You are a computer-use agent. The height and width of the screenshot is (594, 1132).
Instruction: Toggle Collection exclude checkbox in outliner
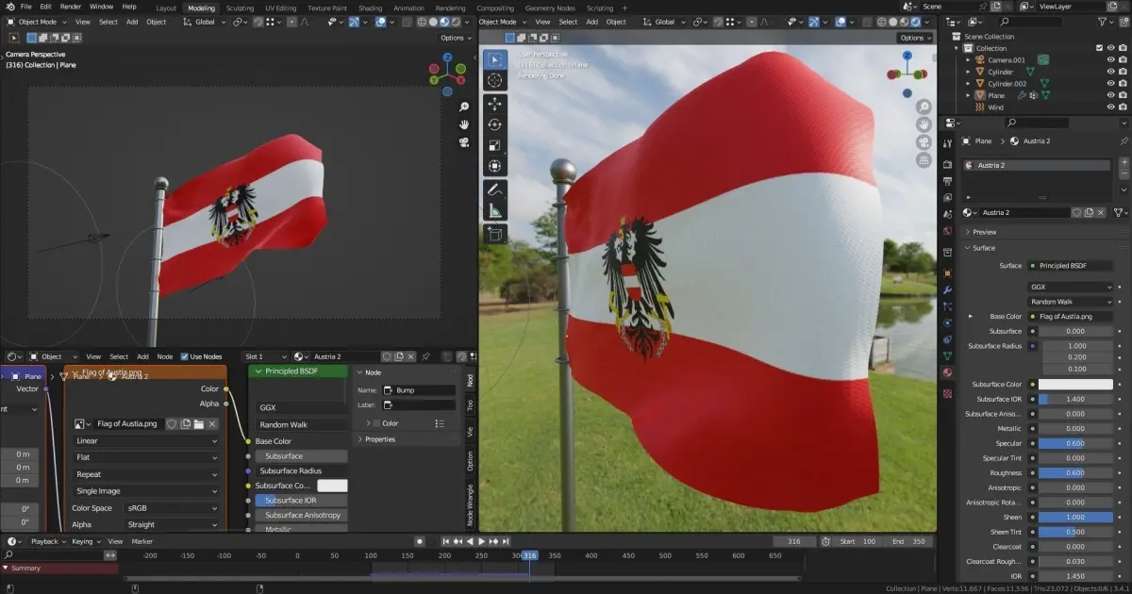[x=1099, y=48]
